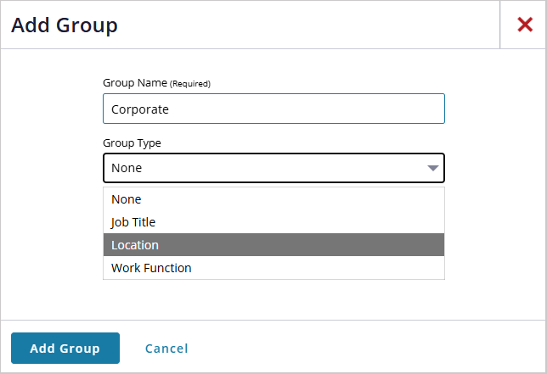Click the Add Group dialog title
The height and width of the screenshot is (374, 547).
point(65,25)
